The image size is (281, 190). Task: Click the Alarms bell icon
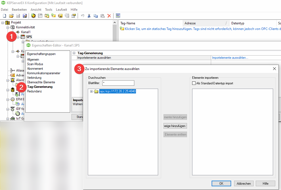point(12,80)
